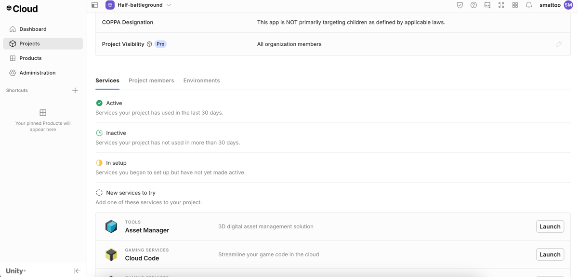Switch to the Project members tab

[151, 80]
